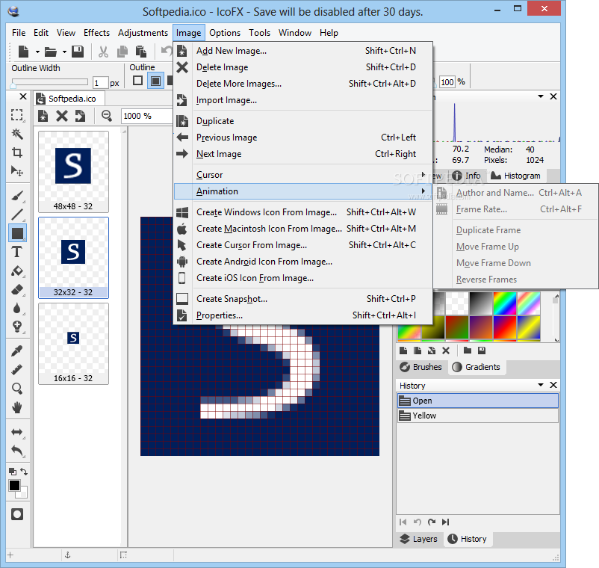Screen dimensions: 599x568
Task: Toggle the quick mask circle button
Action: click(17, 514)
